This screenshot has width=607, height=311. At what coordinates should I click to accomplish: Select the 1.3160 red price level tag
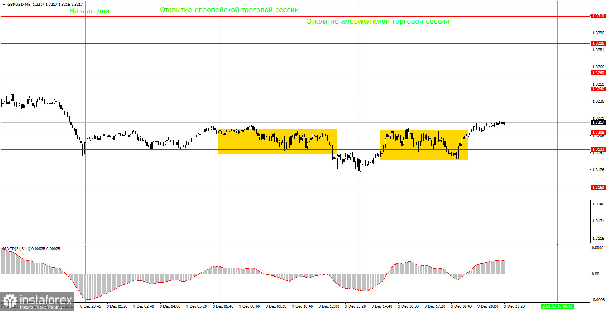[x=598, y=187]
